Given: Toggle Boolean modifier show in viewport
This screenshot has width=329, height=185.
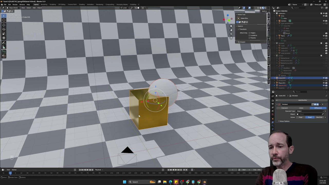Looking at the screenshot, I should coord(315,104).
